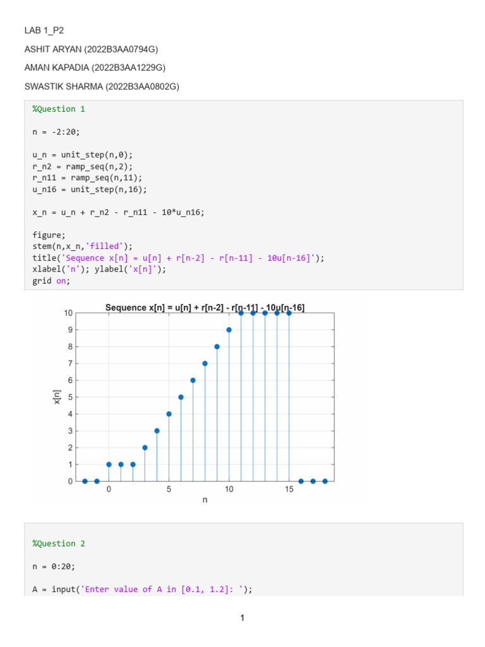Select the name 'ASHIT ARYAN (2022B3AA0794G)'
485x647 pixels.
[91, 49]
